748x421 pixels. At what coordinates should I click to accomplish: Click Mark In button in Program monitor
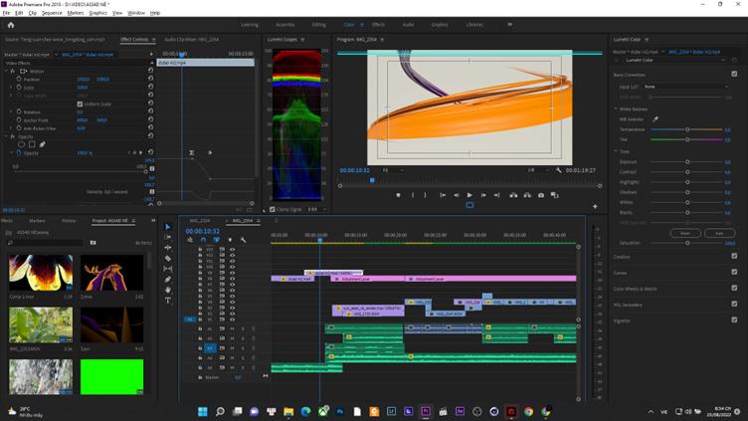coord(413,195)
